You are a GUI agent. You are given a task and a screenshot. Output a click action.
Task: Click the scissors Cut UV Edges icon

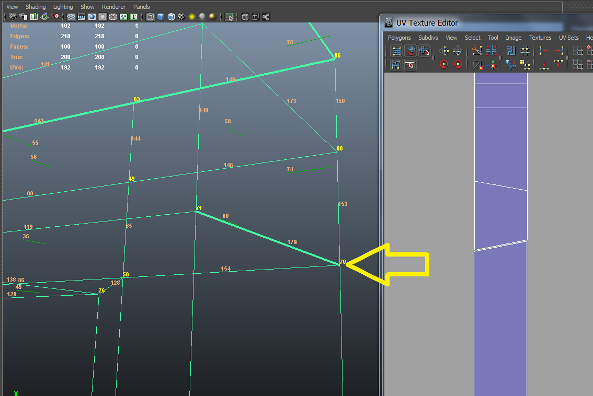(477, 51)
